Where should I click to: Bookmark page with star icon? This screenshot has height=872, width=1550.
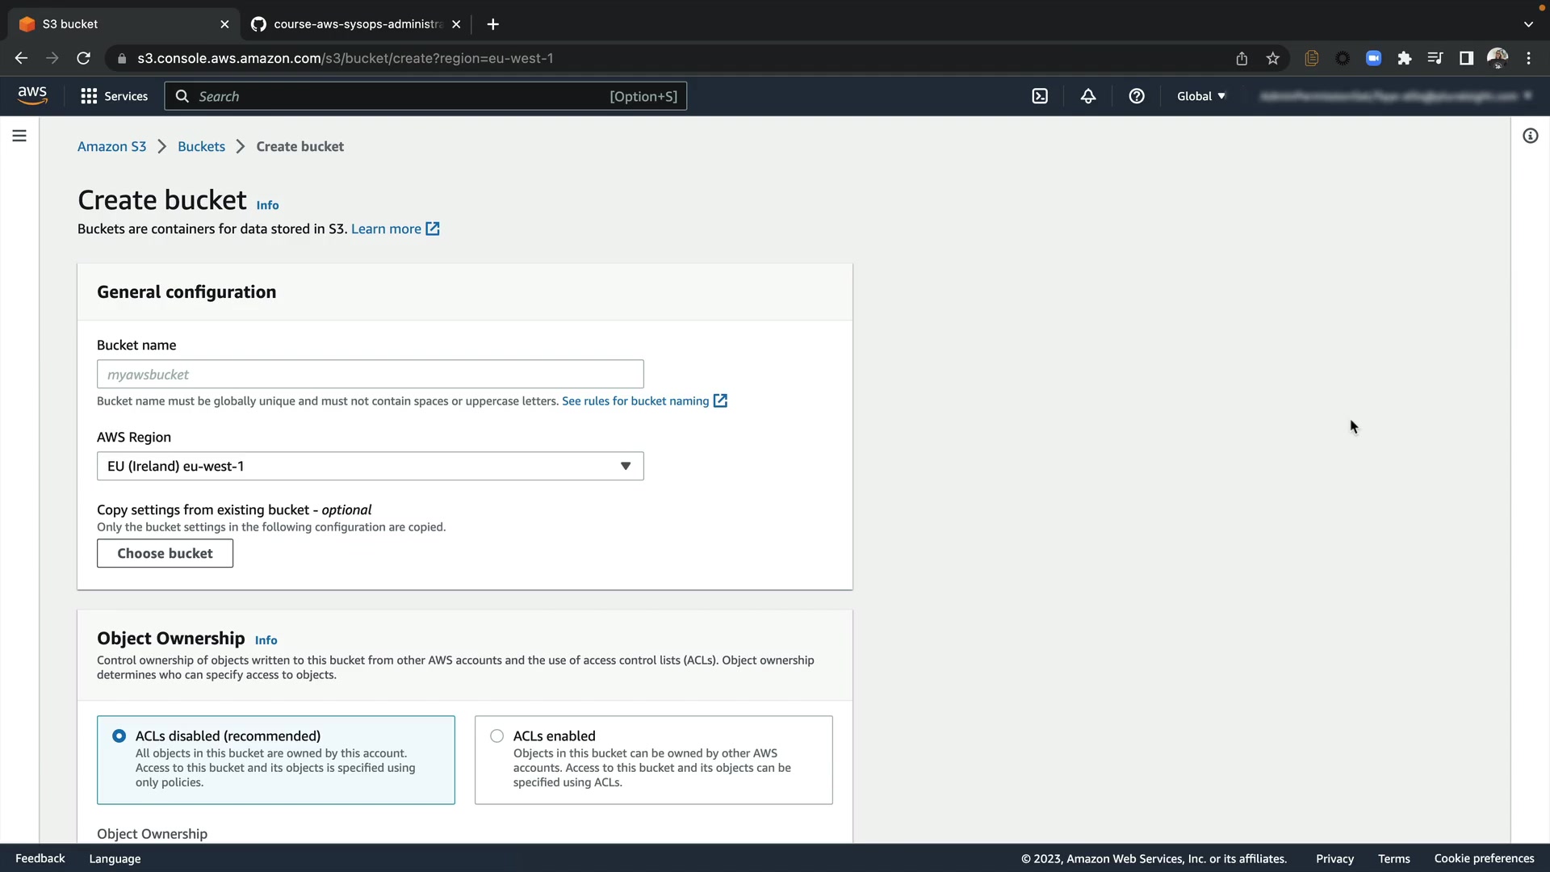tap(1273, 58)
